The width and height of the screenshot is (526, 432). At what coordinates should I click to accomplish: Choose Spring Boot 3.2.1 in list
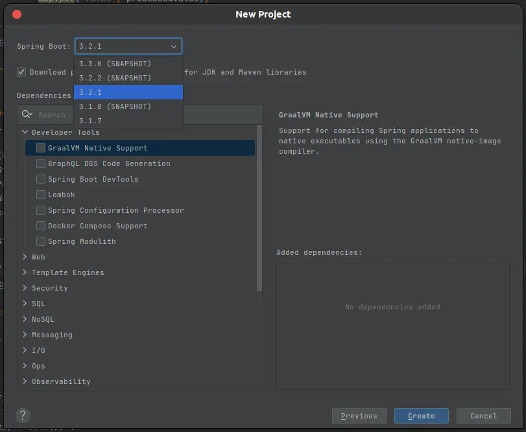click(x=128, y=92)
